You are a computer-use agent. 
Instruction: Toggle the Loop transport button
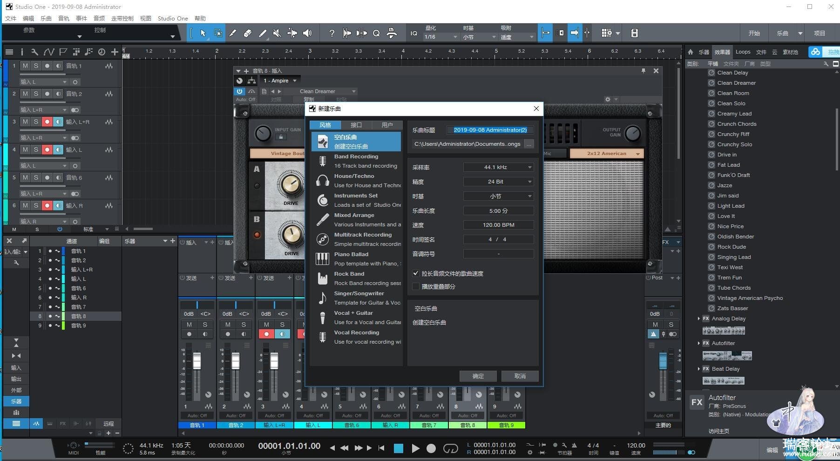450,448
